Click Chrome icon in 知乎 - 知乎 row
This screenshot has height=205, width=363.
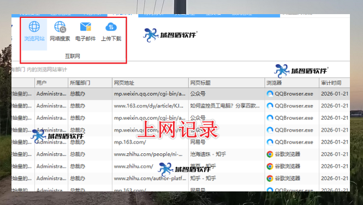click(270, 178)
